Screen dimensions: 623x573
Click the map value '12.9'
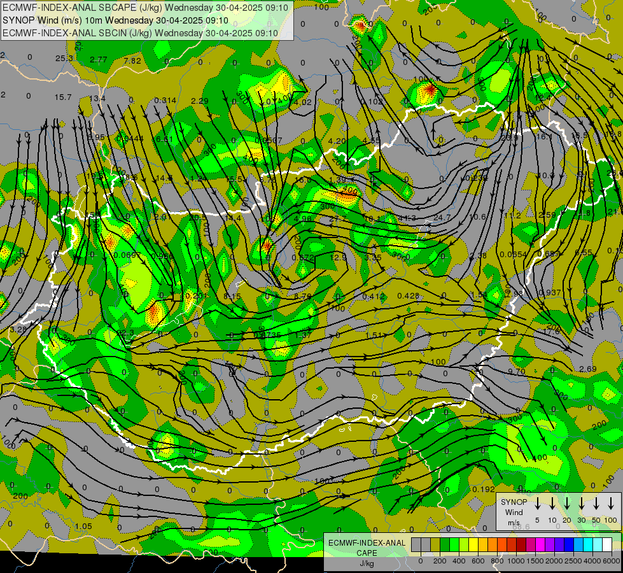pos(338,257)
